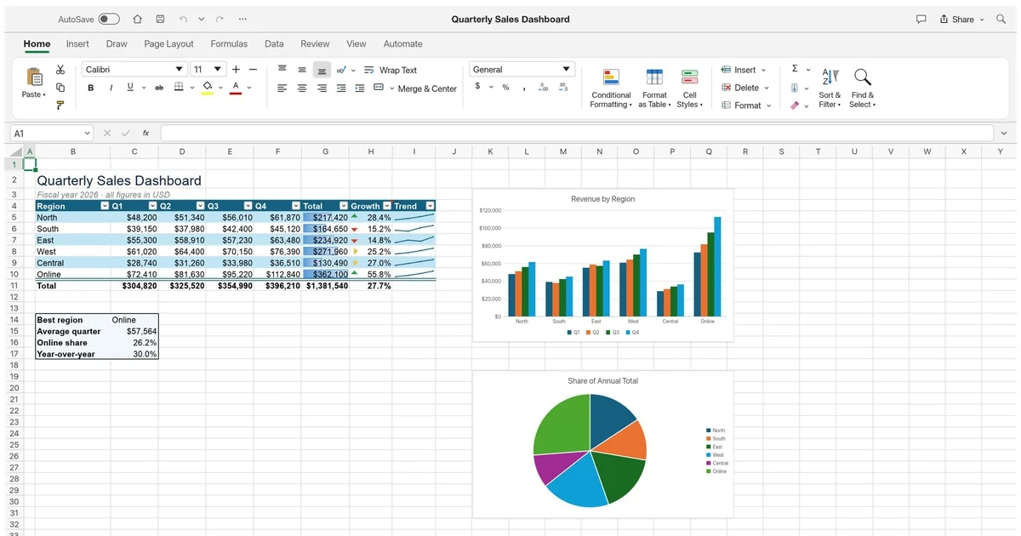Undo the last action
The height and width of the screenshot is (536, 1021).
184,19
